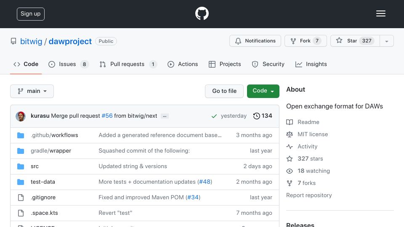Image resolution: width=404 pixels, height=227 pixels.
Task: Click the repository icon beside bitwig
Action: (13, 41)
